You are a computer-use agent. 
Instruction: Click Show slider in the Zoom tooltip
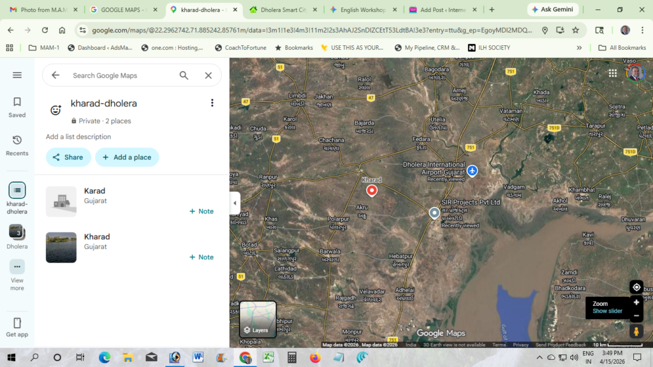(607, 311)
